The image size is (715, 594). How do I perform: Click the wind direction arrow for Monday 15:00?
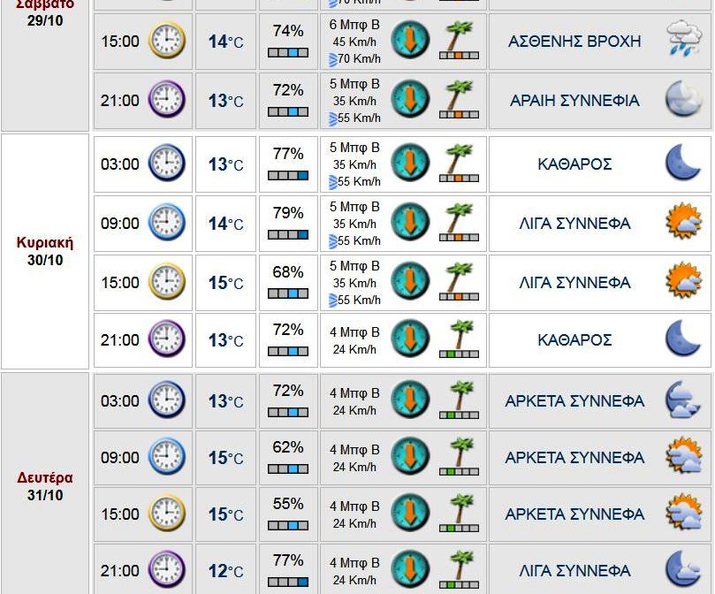point(410,514)
